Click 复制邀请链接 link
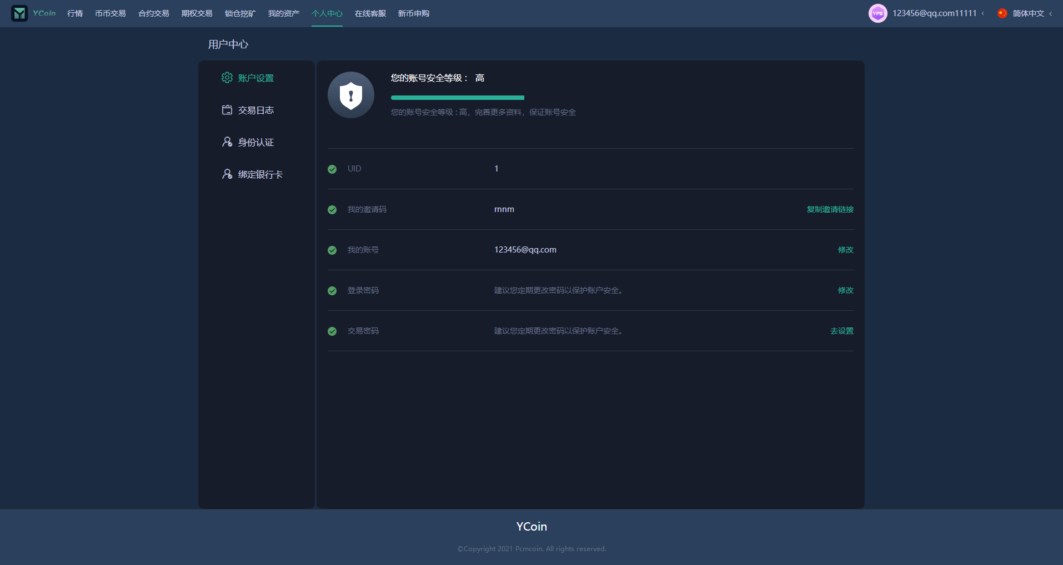Image resolution: width=1063 pixels, height=565 pixels. (830, 209)
